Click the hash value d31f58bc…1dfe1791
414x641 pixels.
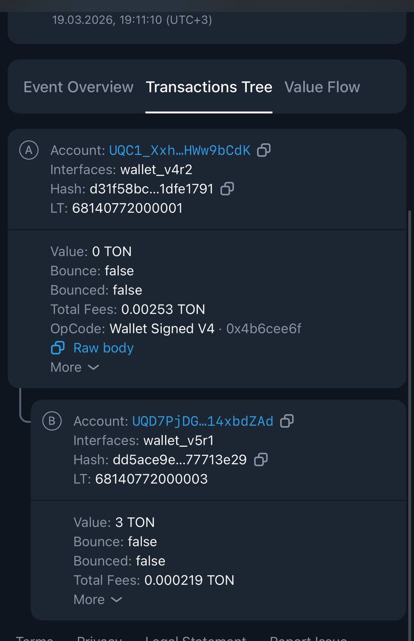click(151, 189)
